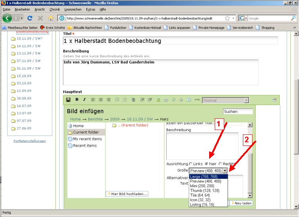The width and height of the screenshot is (299, 217).
Task: Click the HTML source view icon
Action: click(x=197, y=100)
